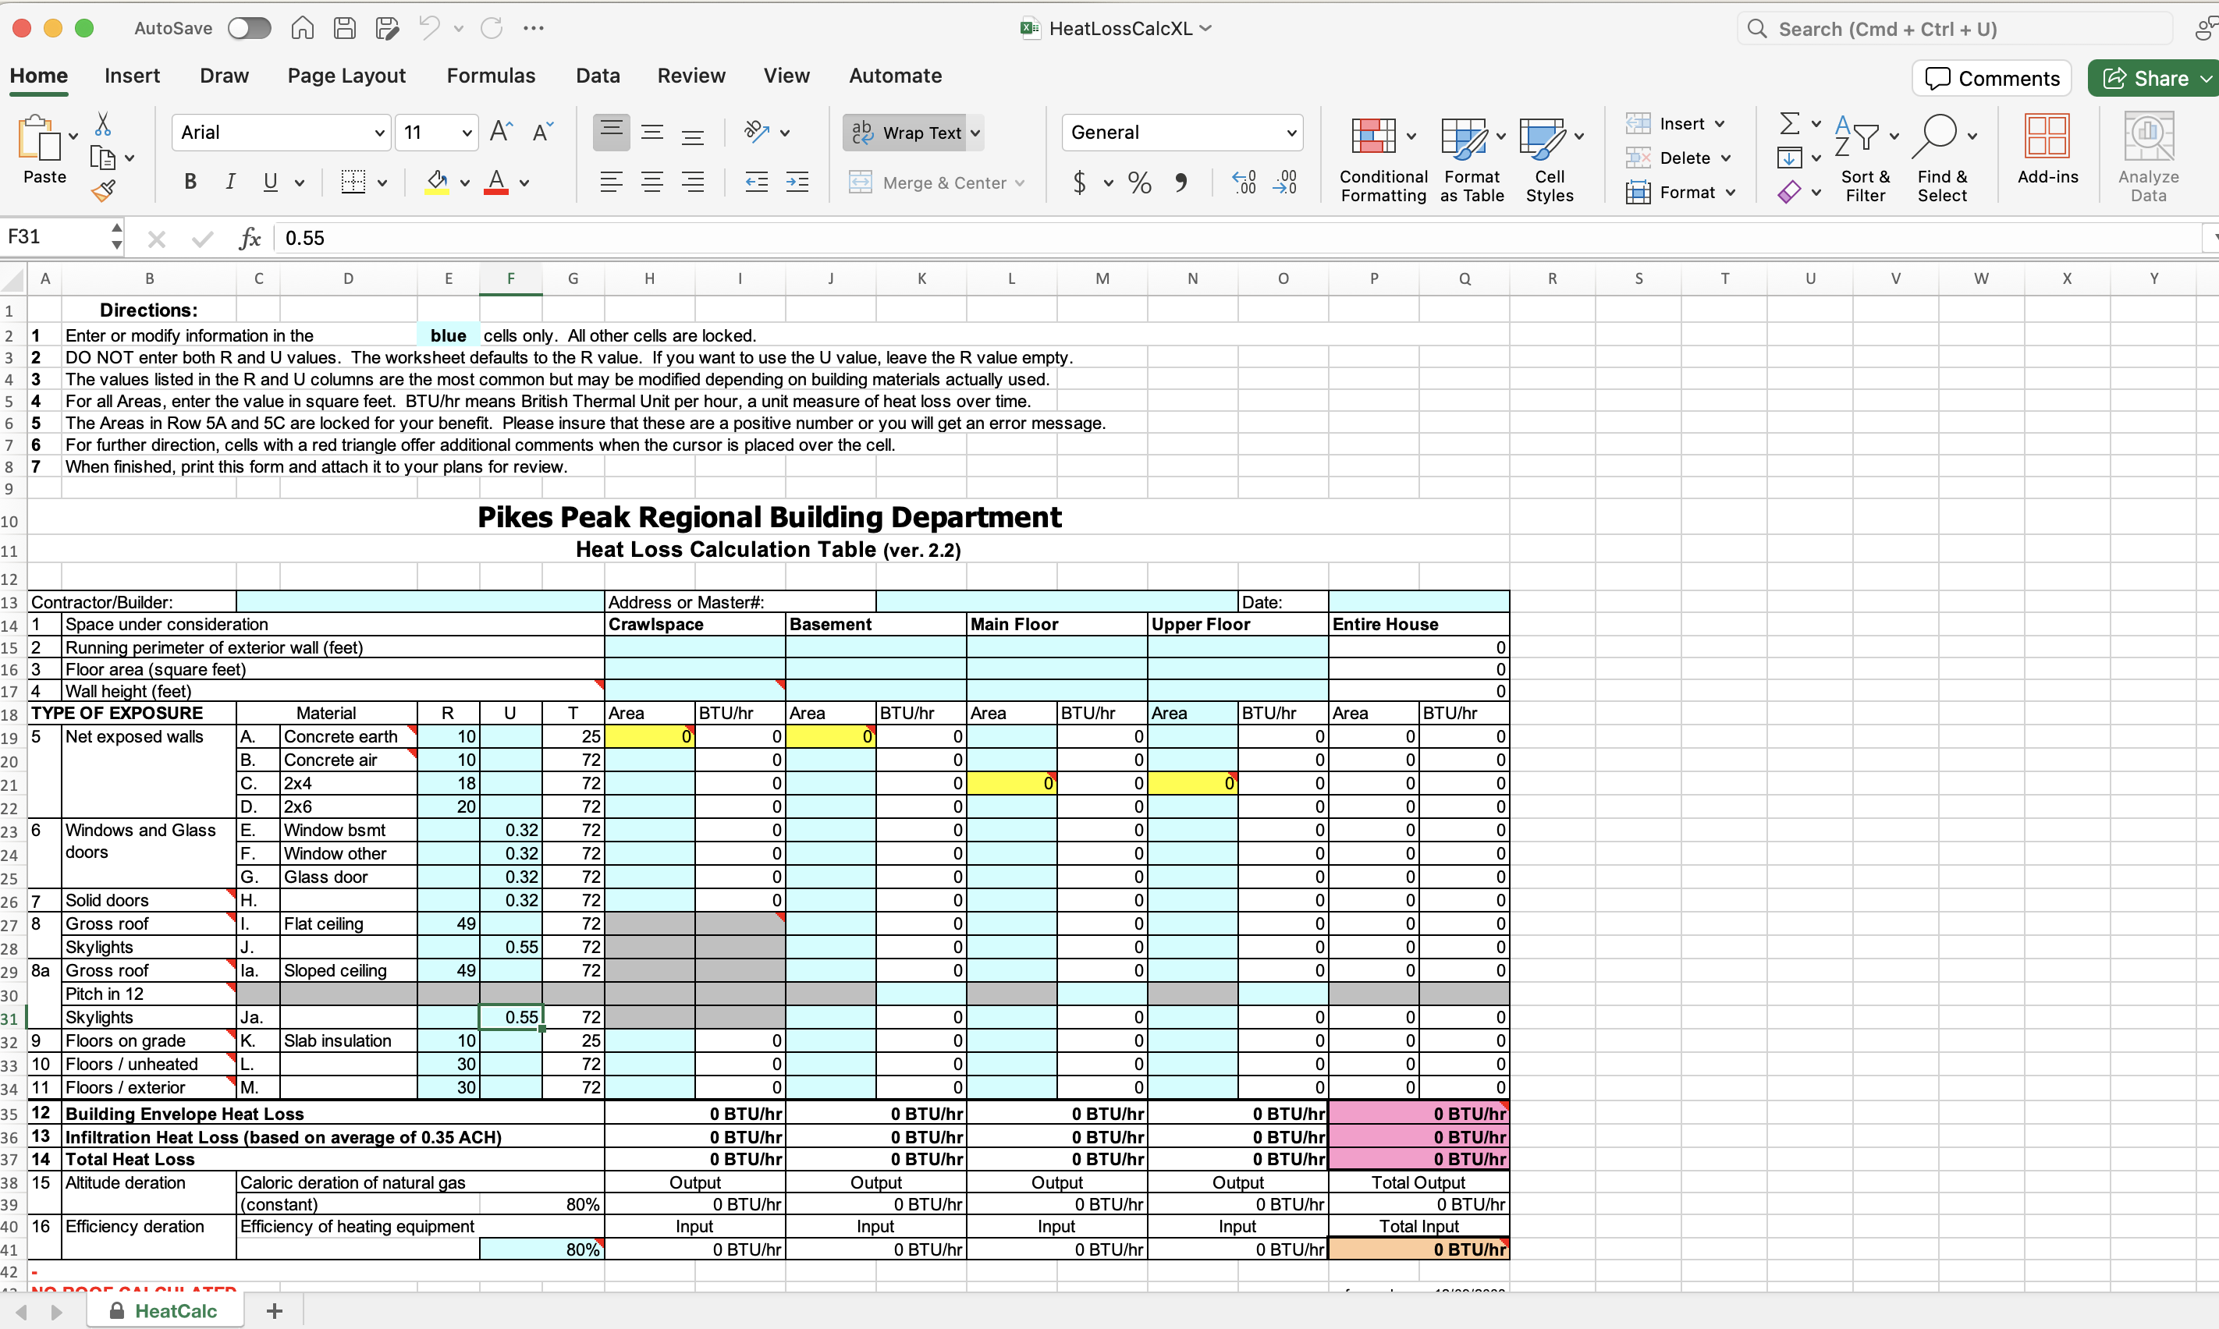Click the Borders icon in ribbon
The image size is (2219, 1329).
point(353,183)
